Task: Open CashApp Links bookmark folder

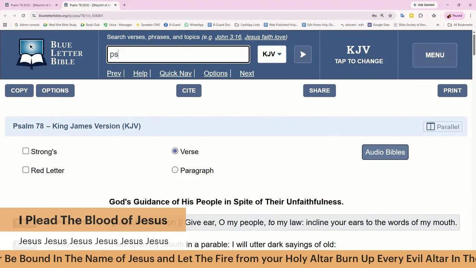Action: click(x=247, y=25)
